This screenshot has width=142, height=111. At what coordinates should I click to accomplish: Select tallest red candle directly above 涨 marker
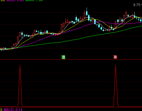click(x=115, y=25)
